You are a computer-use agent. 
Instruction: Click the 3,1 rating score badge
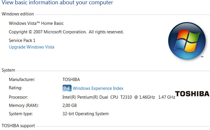coord(67,88)
